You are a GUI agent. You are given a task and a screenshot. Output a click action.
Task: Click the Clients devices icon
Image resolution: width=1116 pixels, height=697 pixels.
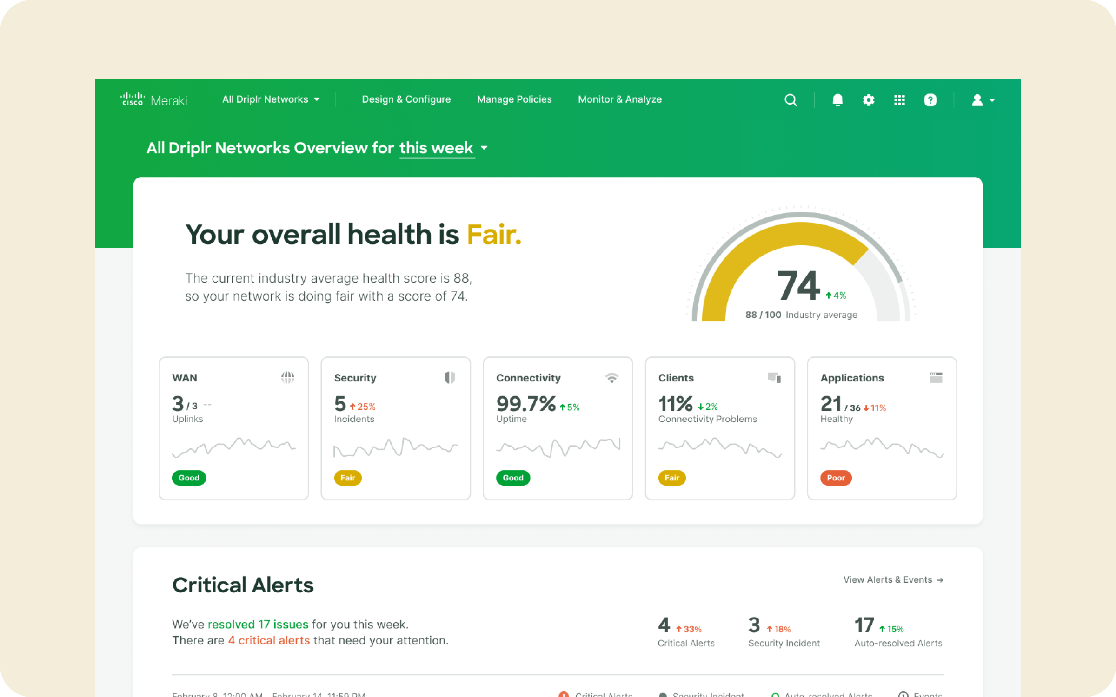pos(774,378)
